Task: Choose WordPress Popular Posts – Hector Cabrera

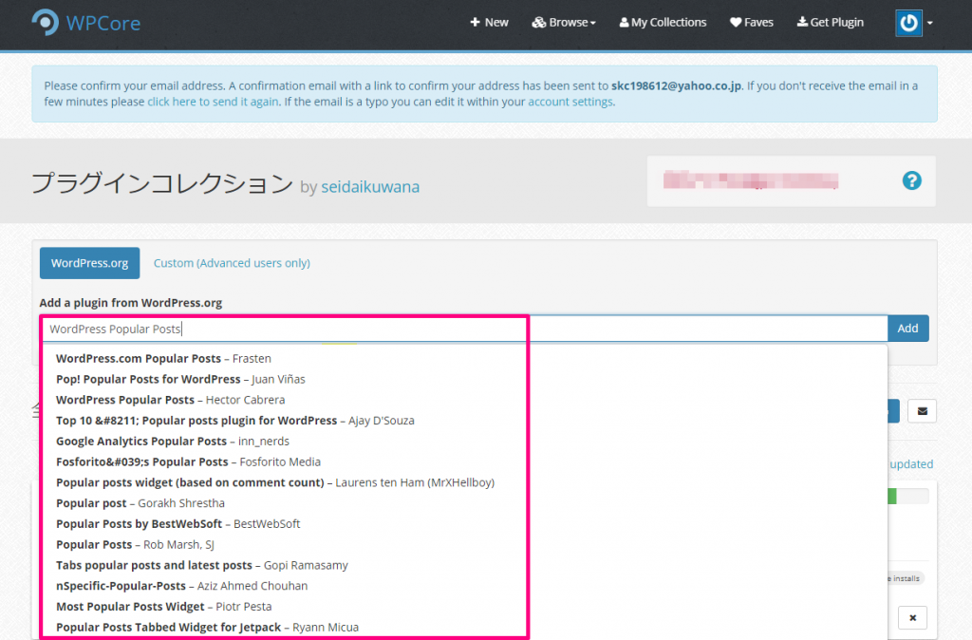Action: coord(171,400)
